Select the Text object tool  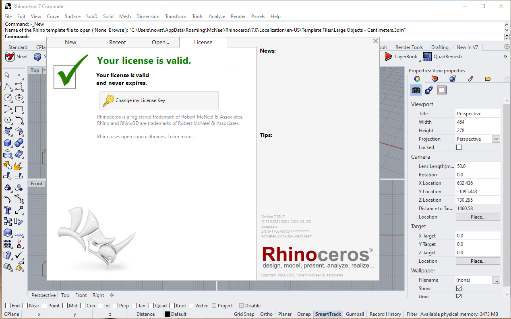(x=8, y=210)
